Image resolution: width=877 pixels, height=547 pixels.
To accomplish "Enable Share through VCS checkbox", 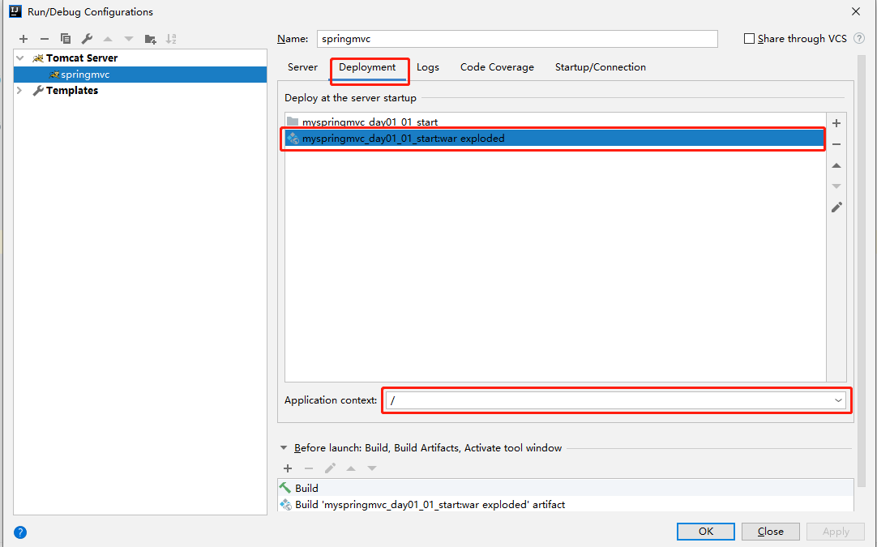I will [x=749, y=39].
